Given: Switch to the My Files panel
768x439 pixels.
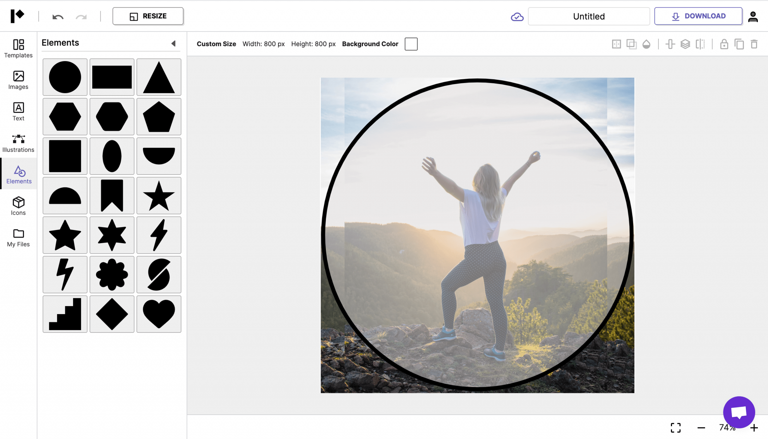Looking at the screenshot, I should point(18,237).
